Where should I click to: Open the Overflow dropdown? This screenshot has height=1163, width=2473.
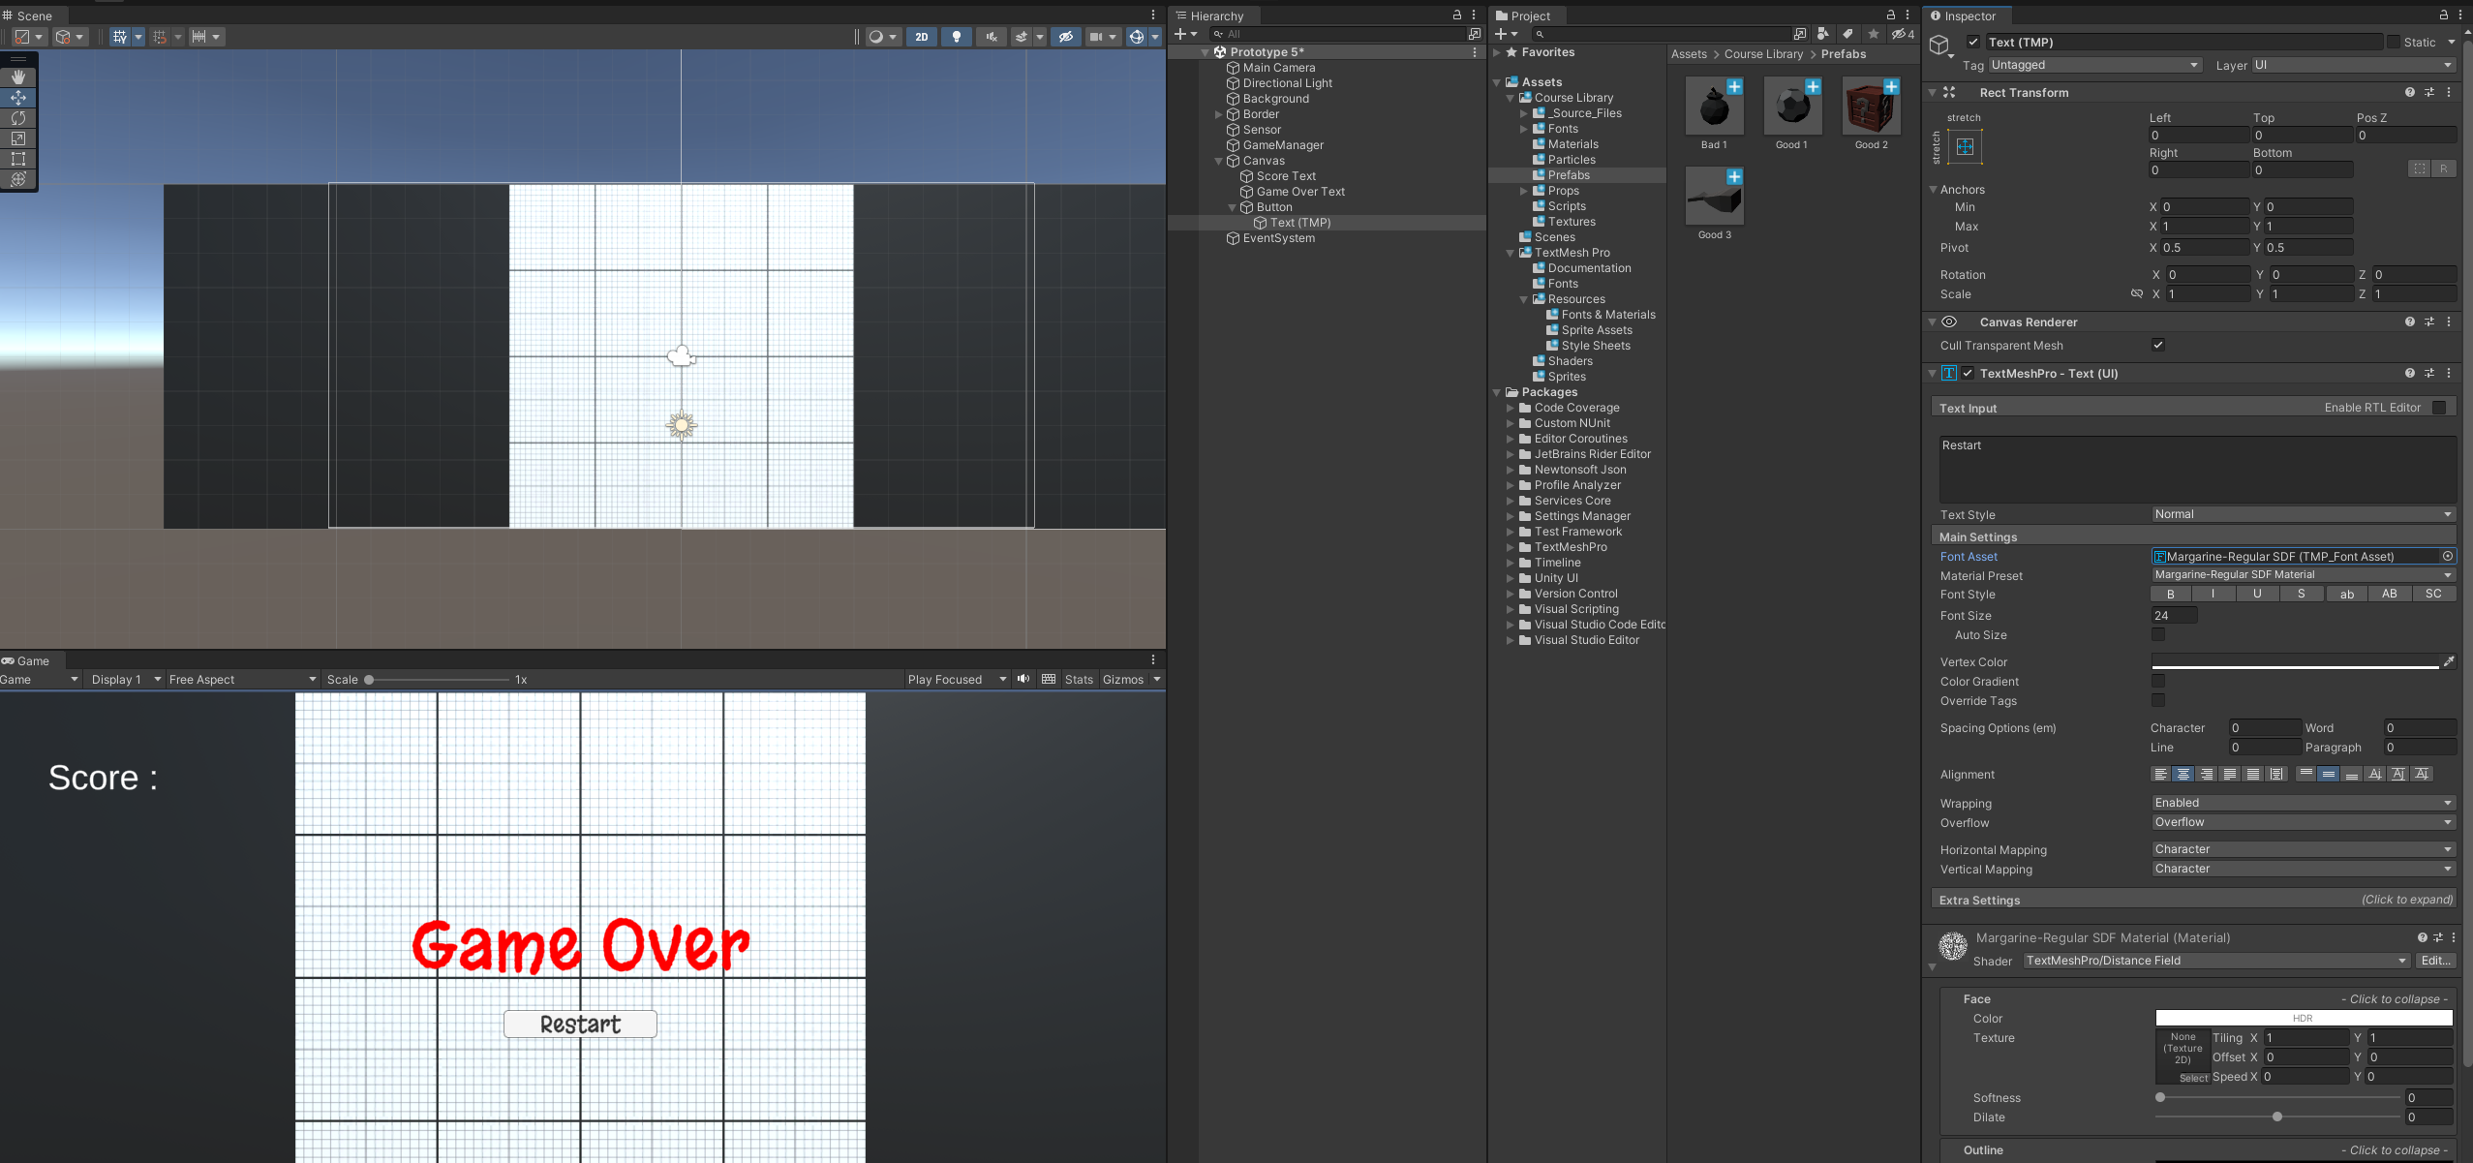click(x=2303, y=822)
